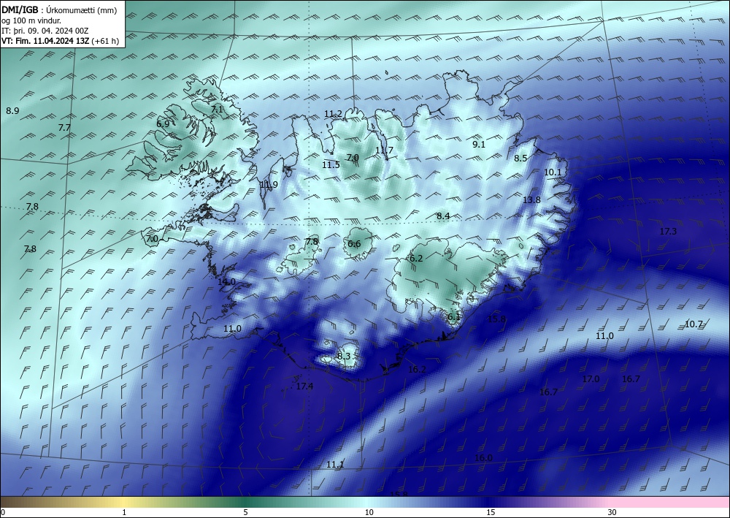Screen dimensions: 730x518
Task: Click the 17.3 value over the ocean
Action: [668, 232]
